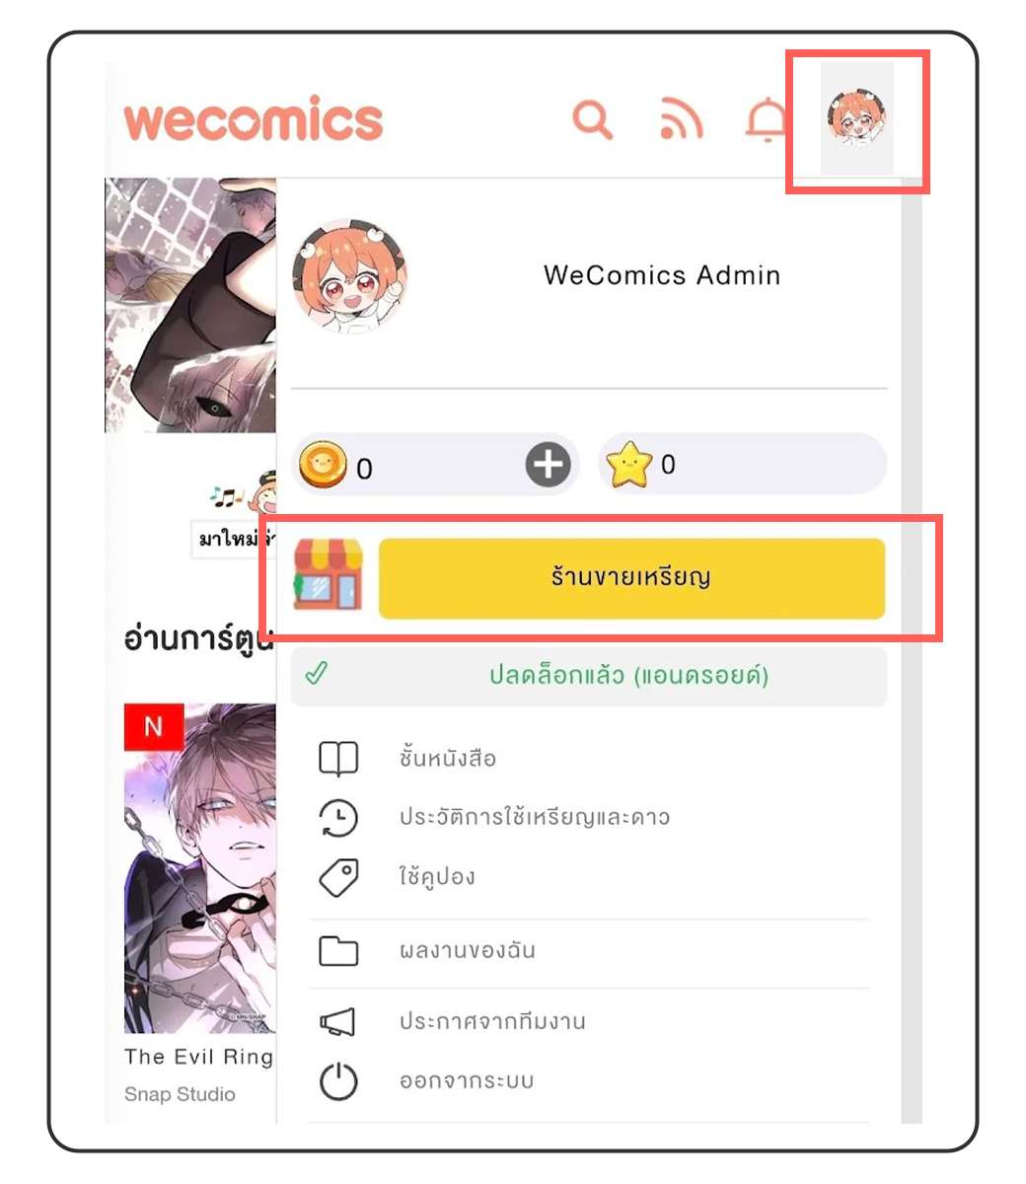The width and height of the screenshot is (1026, 1184).
Task: Add coins with the plus icon
Action: click(x=549, y=464)
